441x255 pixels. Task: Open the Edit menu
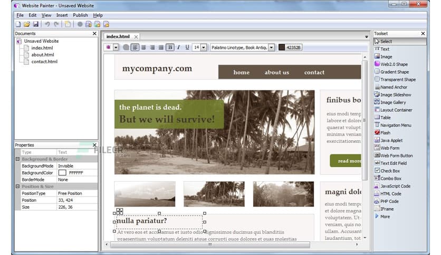32,15
